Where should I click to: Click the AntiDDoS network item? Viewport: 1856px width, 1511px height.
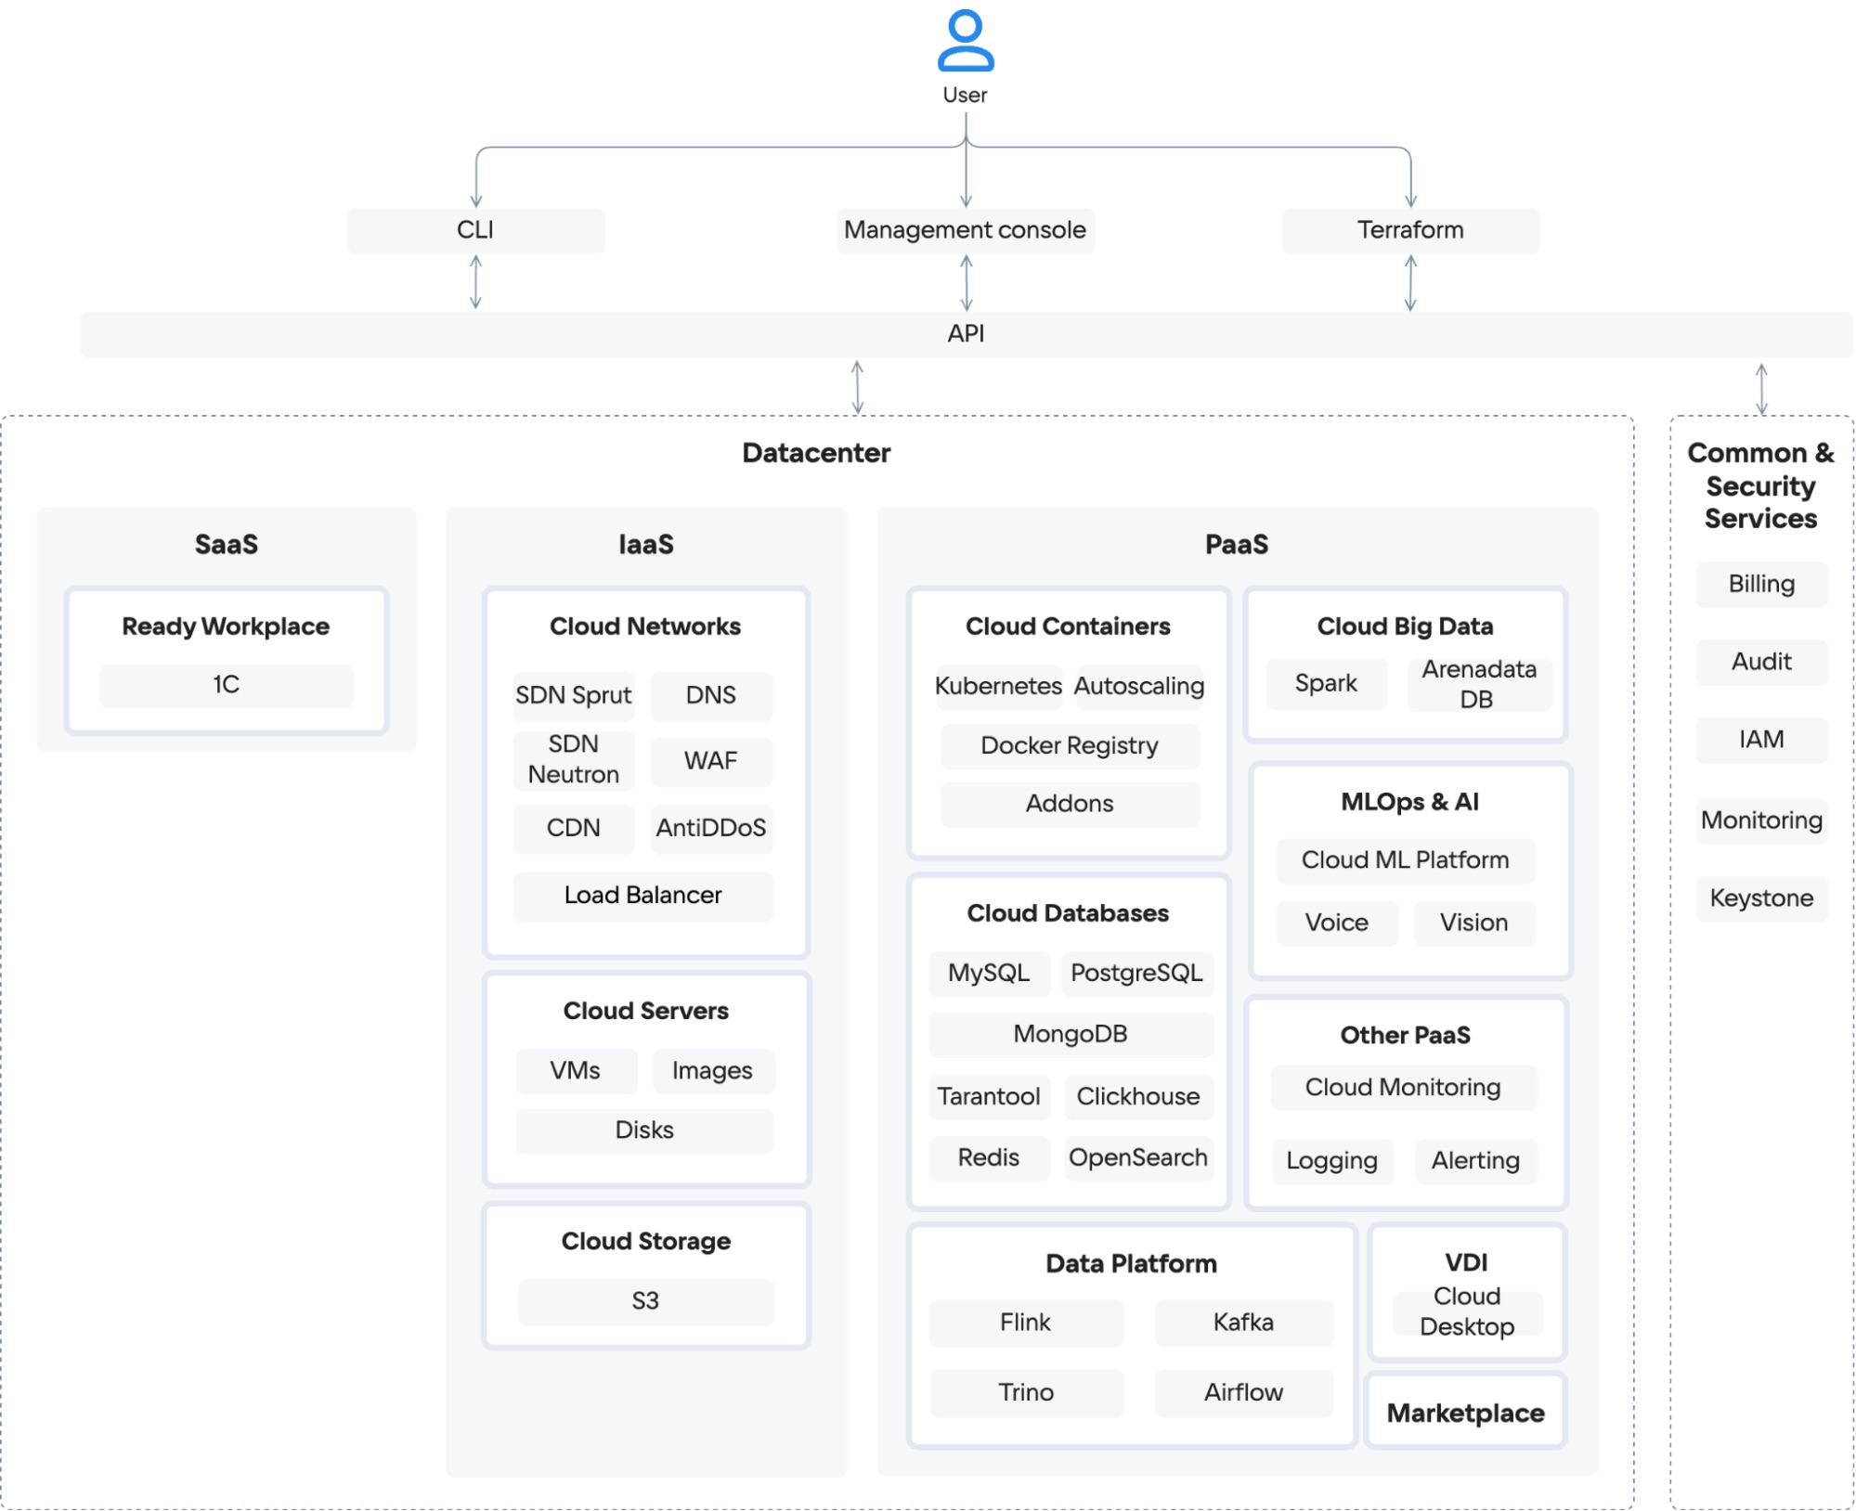click(x=711, y=828)
